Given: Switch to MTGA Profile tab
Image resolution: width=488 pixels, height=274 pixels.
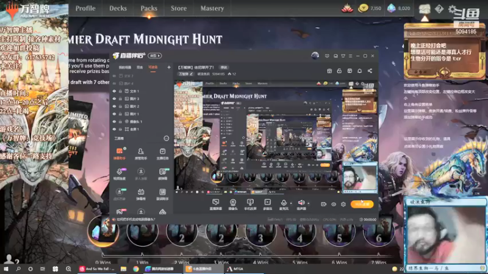Looking at the screenshot, I should 85,9.
